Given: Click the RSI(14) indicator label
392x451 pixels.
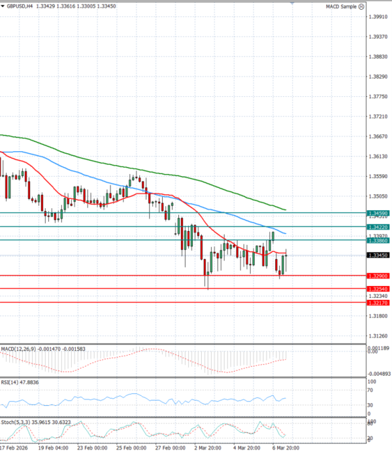Looking at the screenshot, I should (x=11, y=382).
